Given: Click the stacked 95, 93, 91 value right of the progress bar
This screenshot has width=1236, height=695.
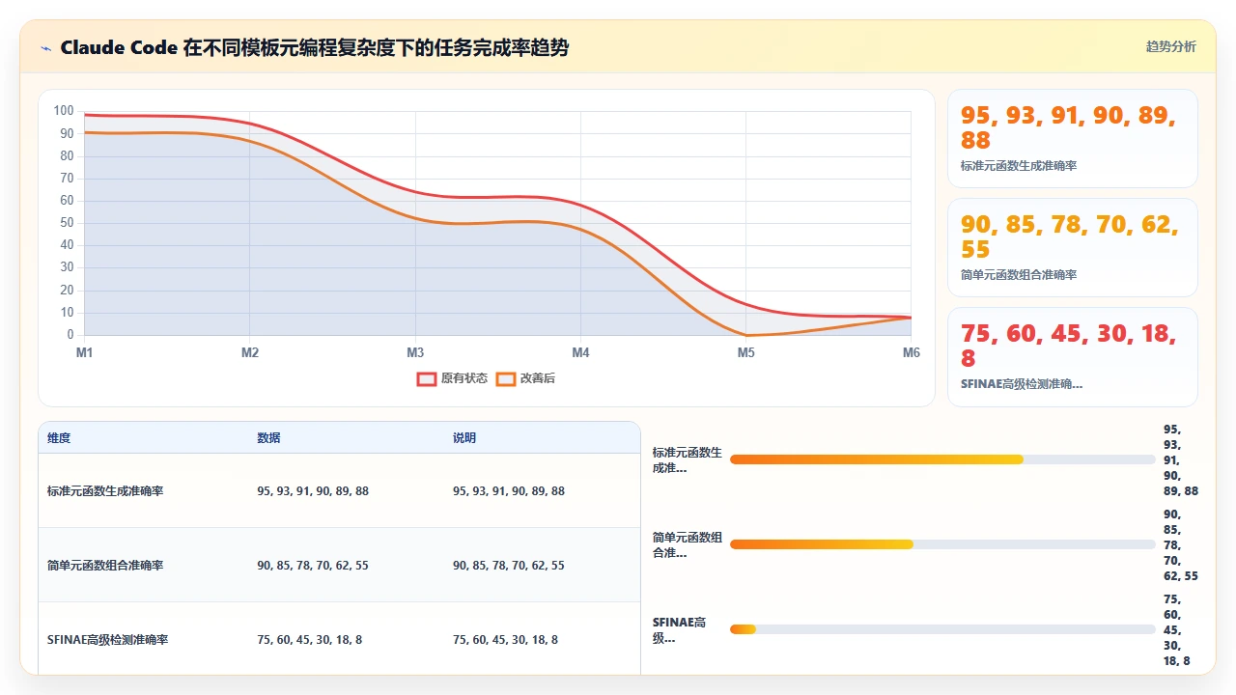Looking at the screenshot, I should tap(1181, 460).
